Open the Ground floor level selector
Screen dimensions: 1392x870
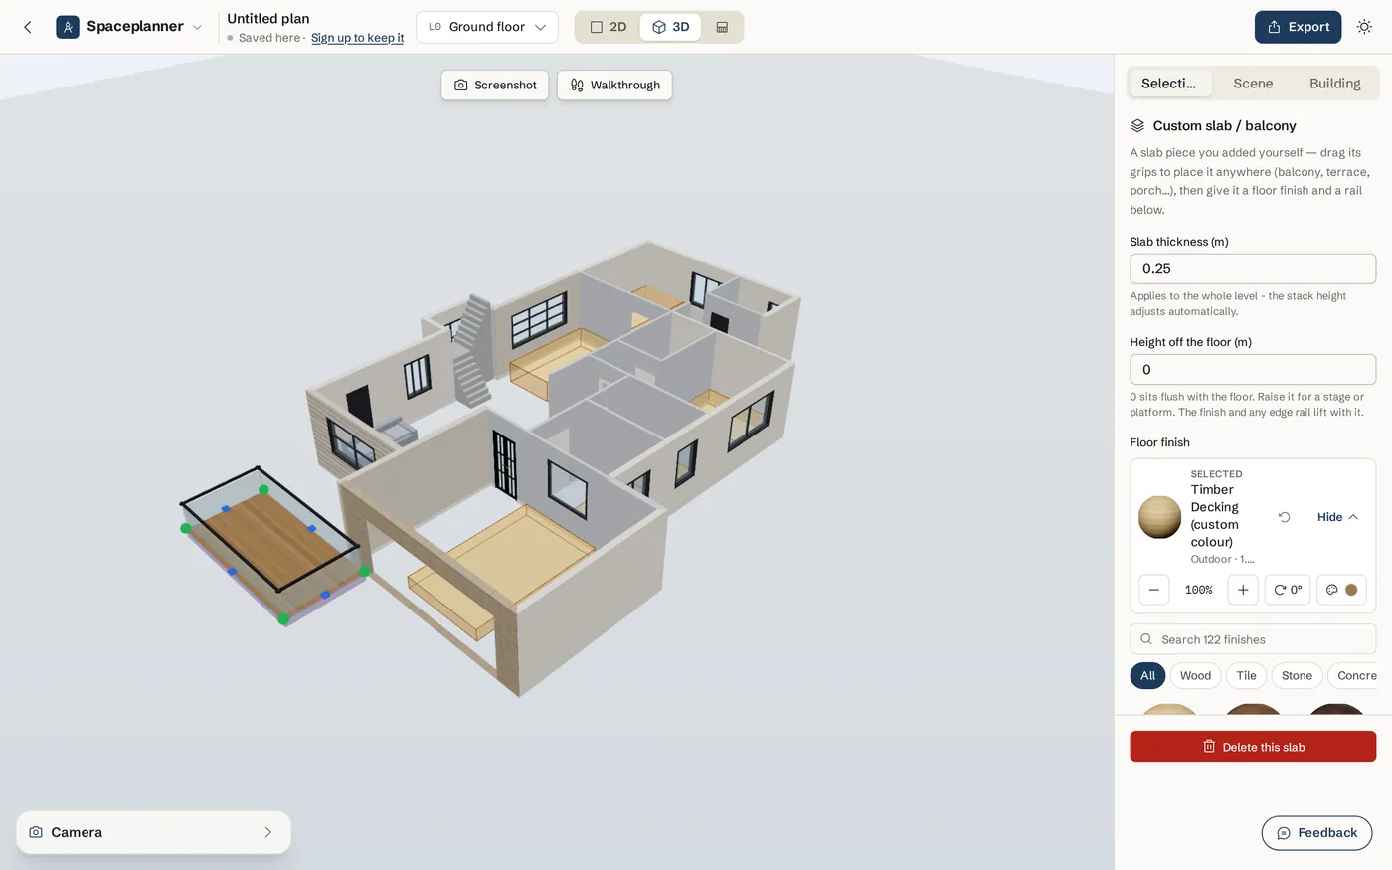pos(487,27)
